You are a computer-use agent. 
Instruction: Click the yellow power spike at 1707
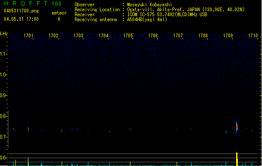click(x=177, y=164)
